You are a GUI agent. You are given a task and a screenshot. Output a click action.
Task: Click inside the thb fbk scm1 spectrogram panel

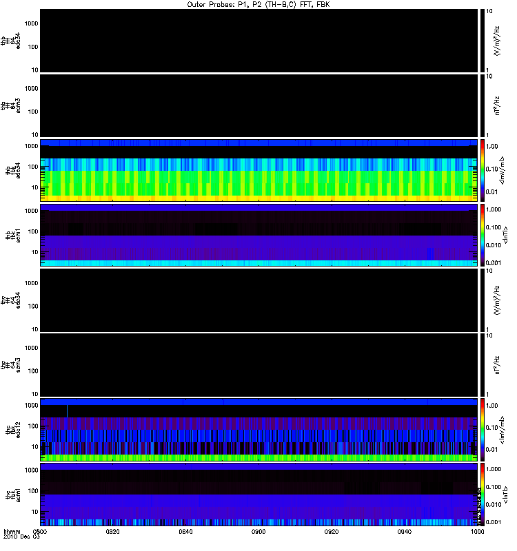click(259, 235)
